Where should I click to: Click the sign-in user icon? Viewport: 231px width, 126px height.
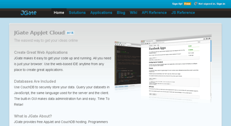point(196,4)
